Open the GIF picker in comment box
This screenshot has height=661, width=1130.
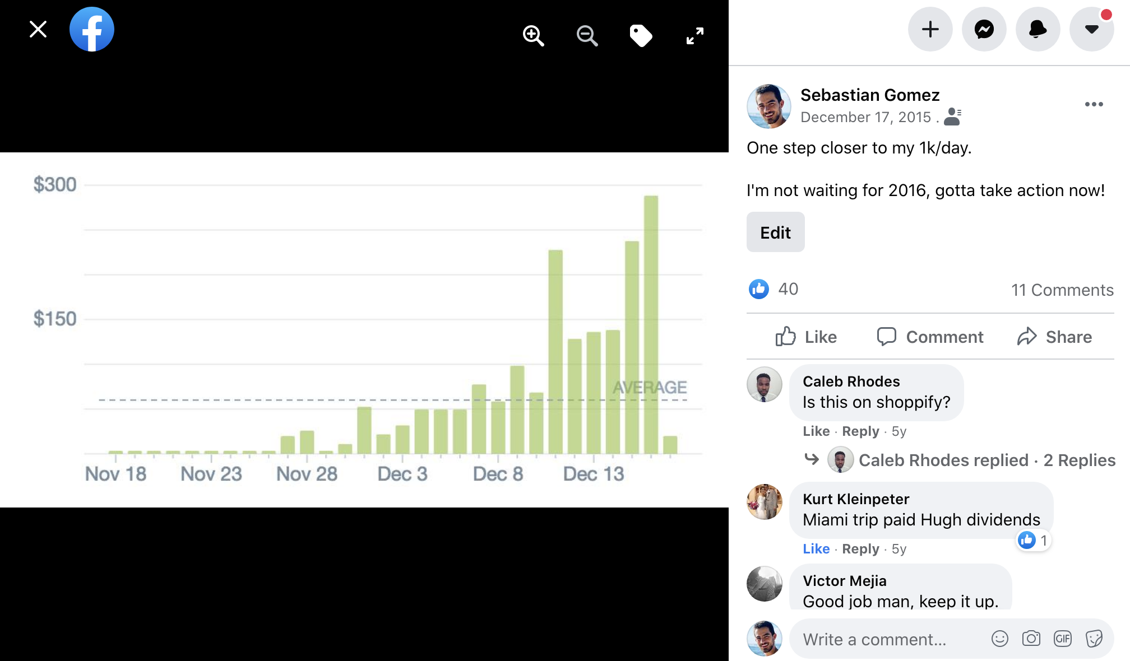[1062, 639]
